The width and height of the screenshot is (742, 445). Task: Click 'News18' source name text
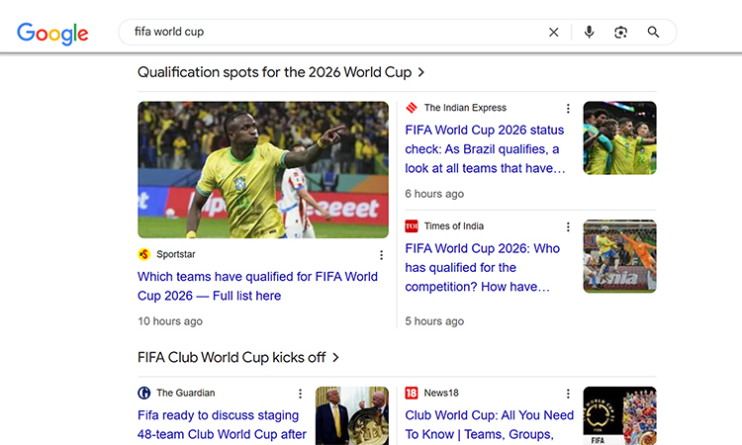click(441, 393)
